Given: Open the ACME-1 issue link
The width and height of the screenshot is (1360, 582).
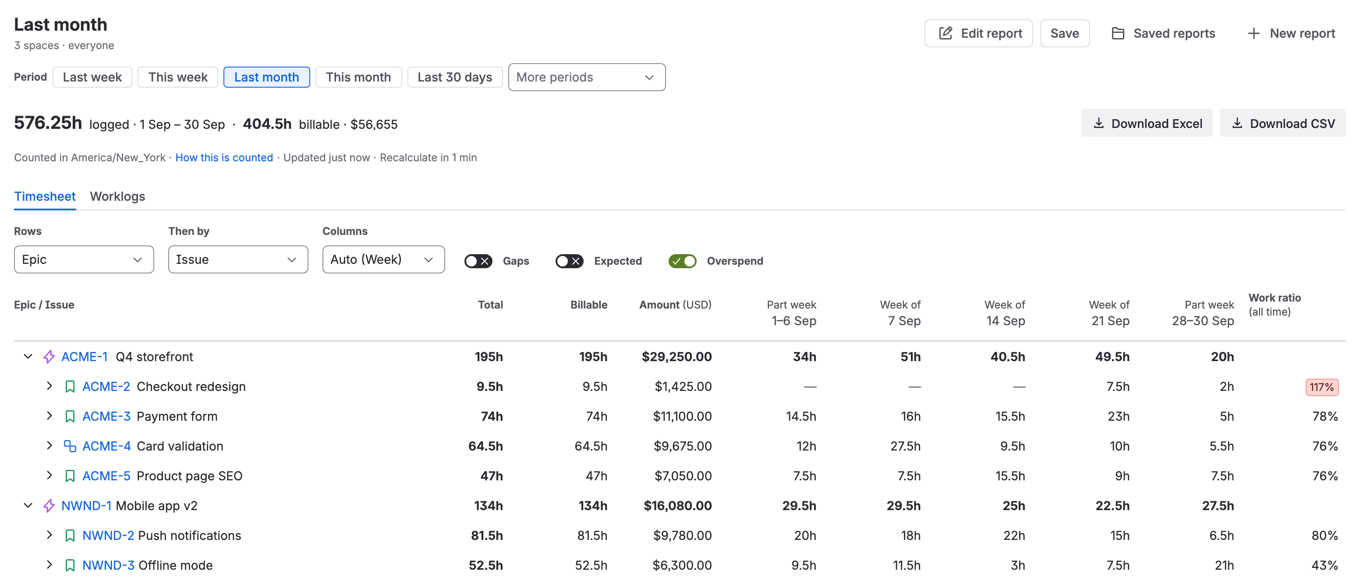Looking at the screenshot, I should pyautogui.click(x=85, y=356).
